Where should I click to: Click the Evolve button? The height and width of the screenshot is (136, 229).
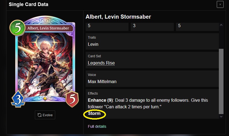[x=45, y=115]
